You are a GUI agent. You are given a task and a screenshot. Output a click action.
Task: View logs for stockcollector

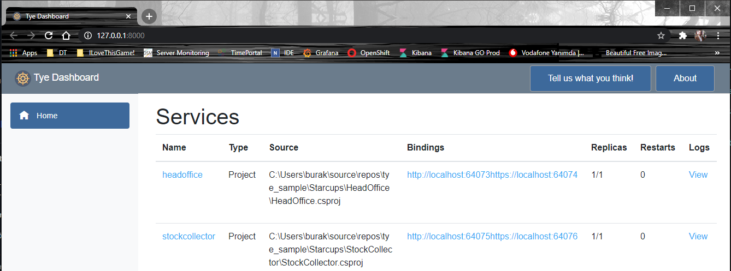tap(698, 237)
